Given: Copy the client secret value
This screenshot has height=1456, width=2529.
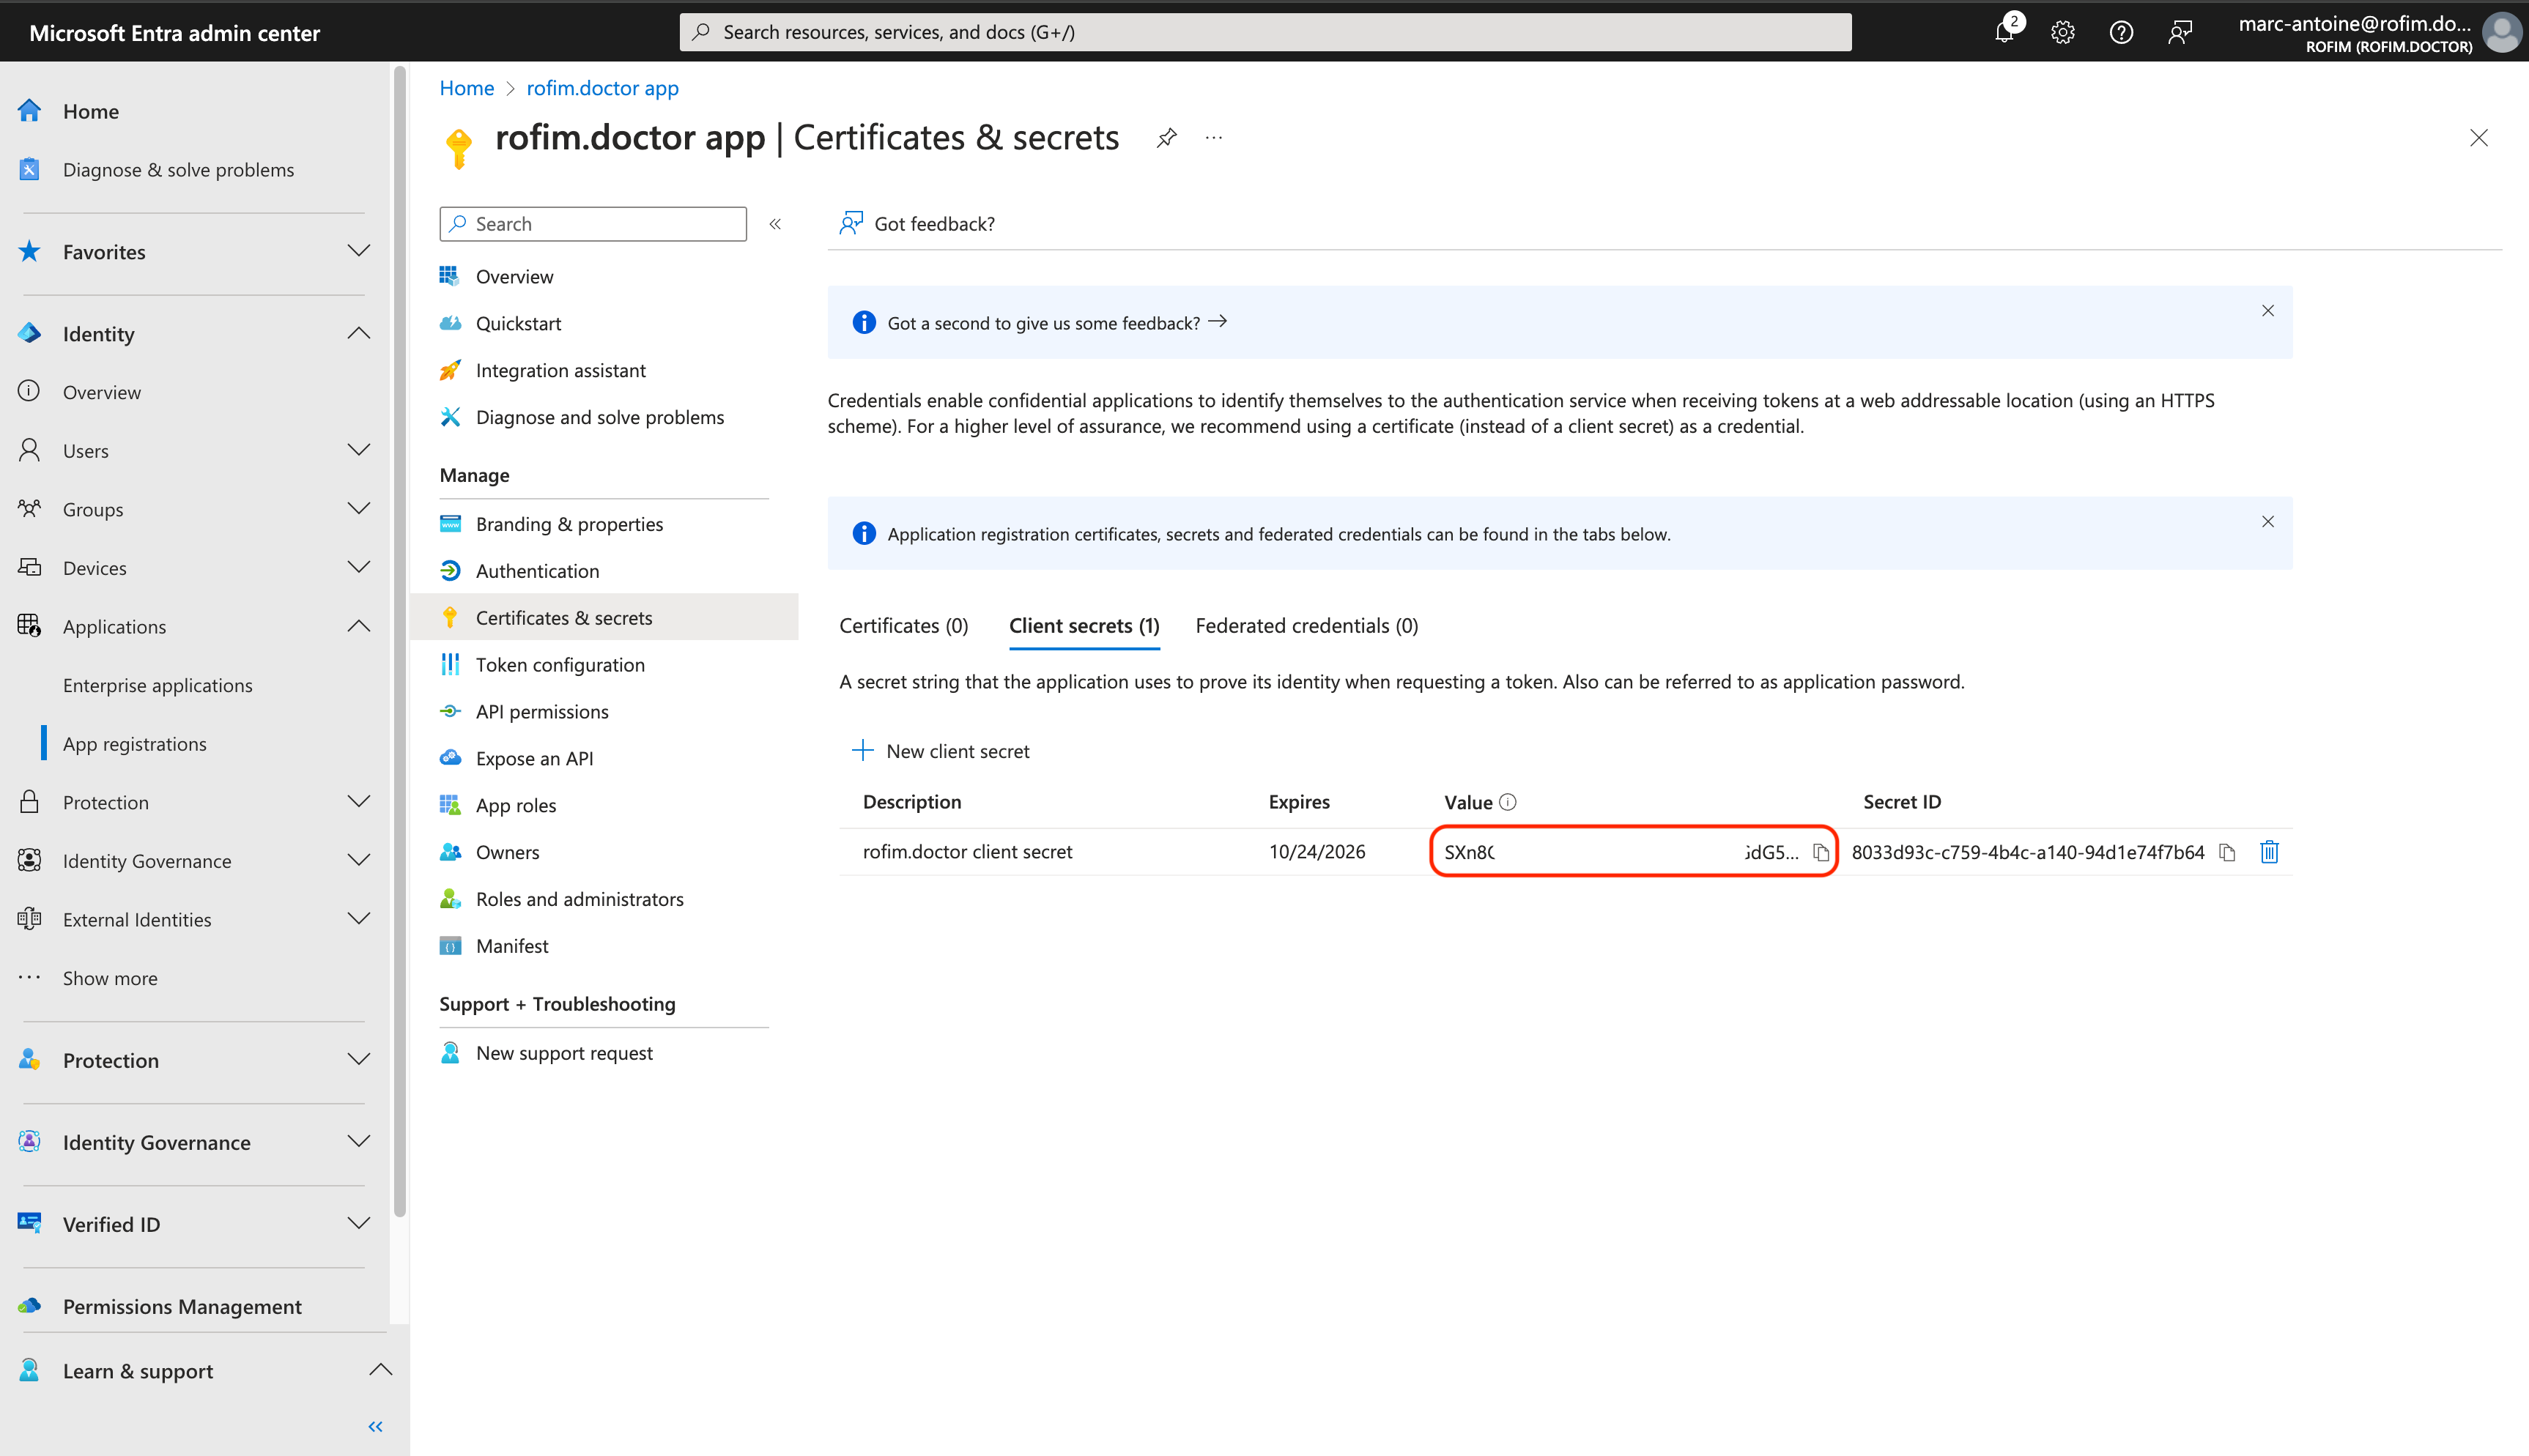Looking at the screenshot, I should coord(1820,852).
